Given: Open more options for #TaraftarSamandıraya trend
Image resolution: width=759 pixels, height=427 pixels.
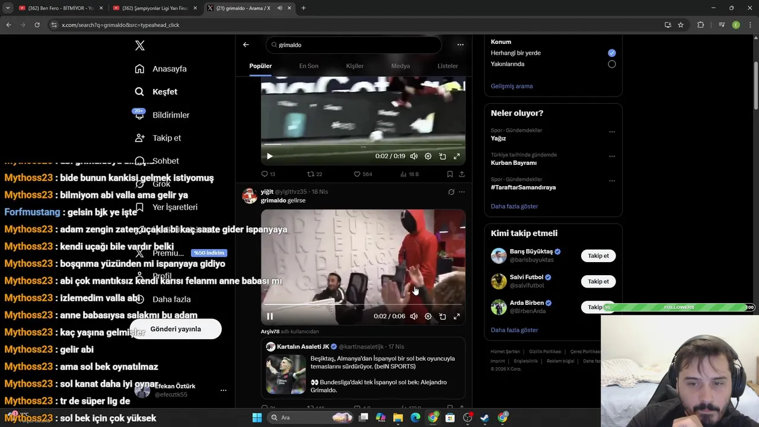Looking at the screenshot, I should click(612, 181).
